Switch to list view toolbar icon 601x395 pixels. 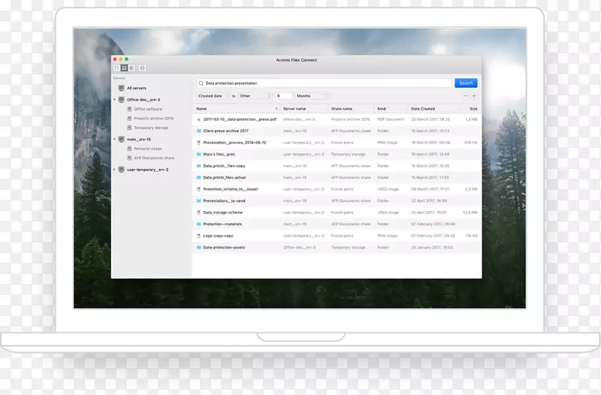[x=116, y=68]
